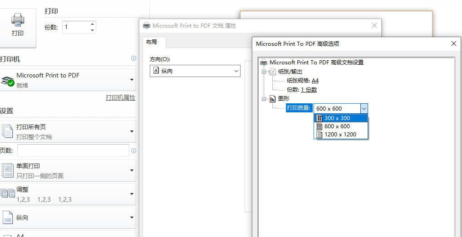Collapse the 图形 tree node
This screenshot has width=462, height=237.
tap(264, 99)
